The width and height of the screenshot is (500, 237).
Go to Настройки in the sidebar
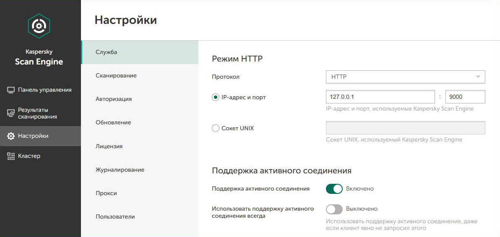point(41,136)
